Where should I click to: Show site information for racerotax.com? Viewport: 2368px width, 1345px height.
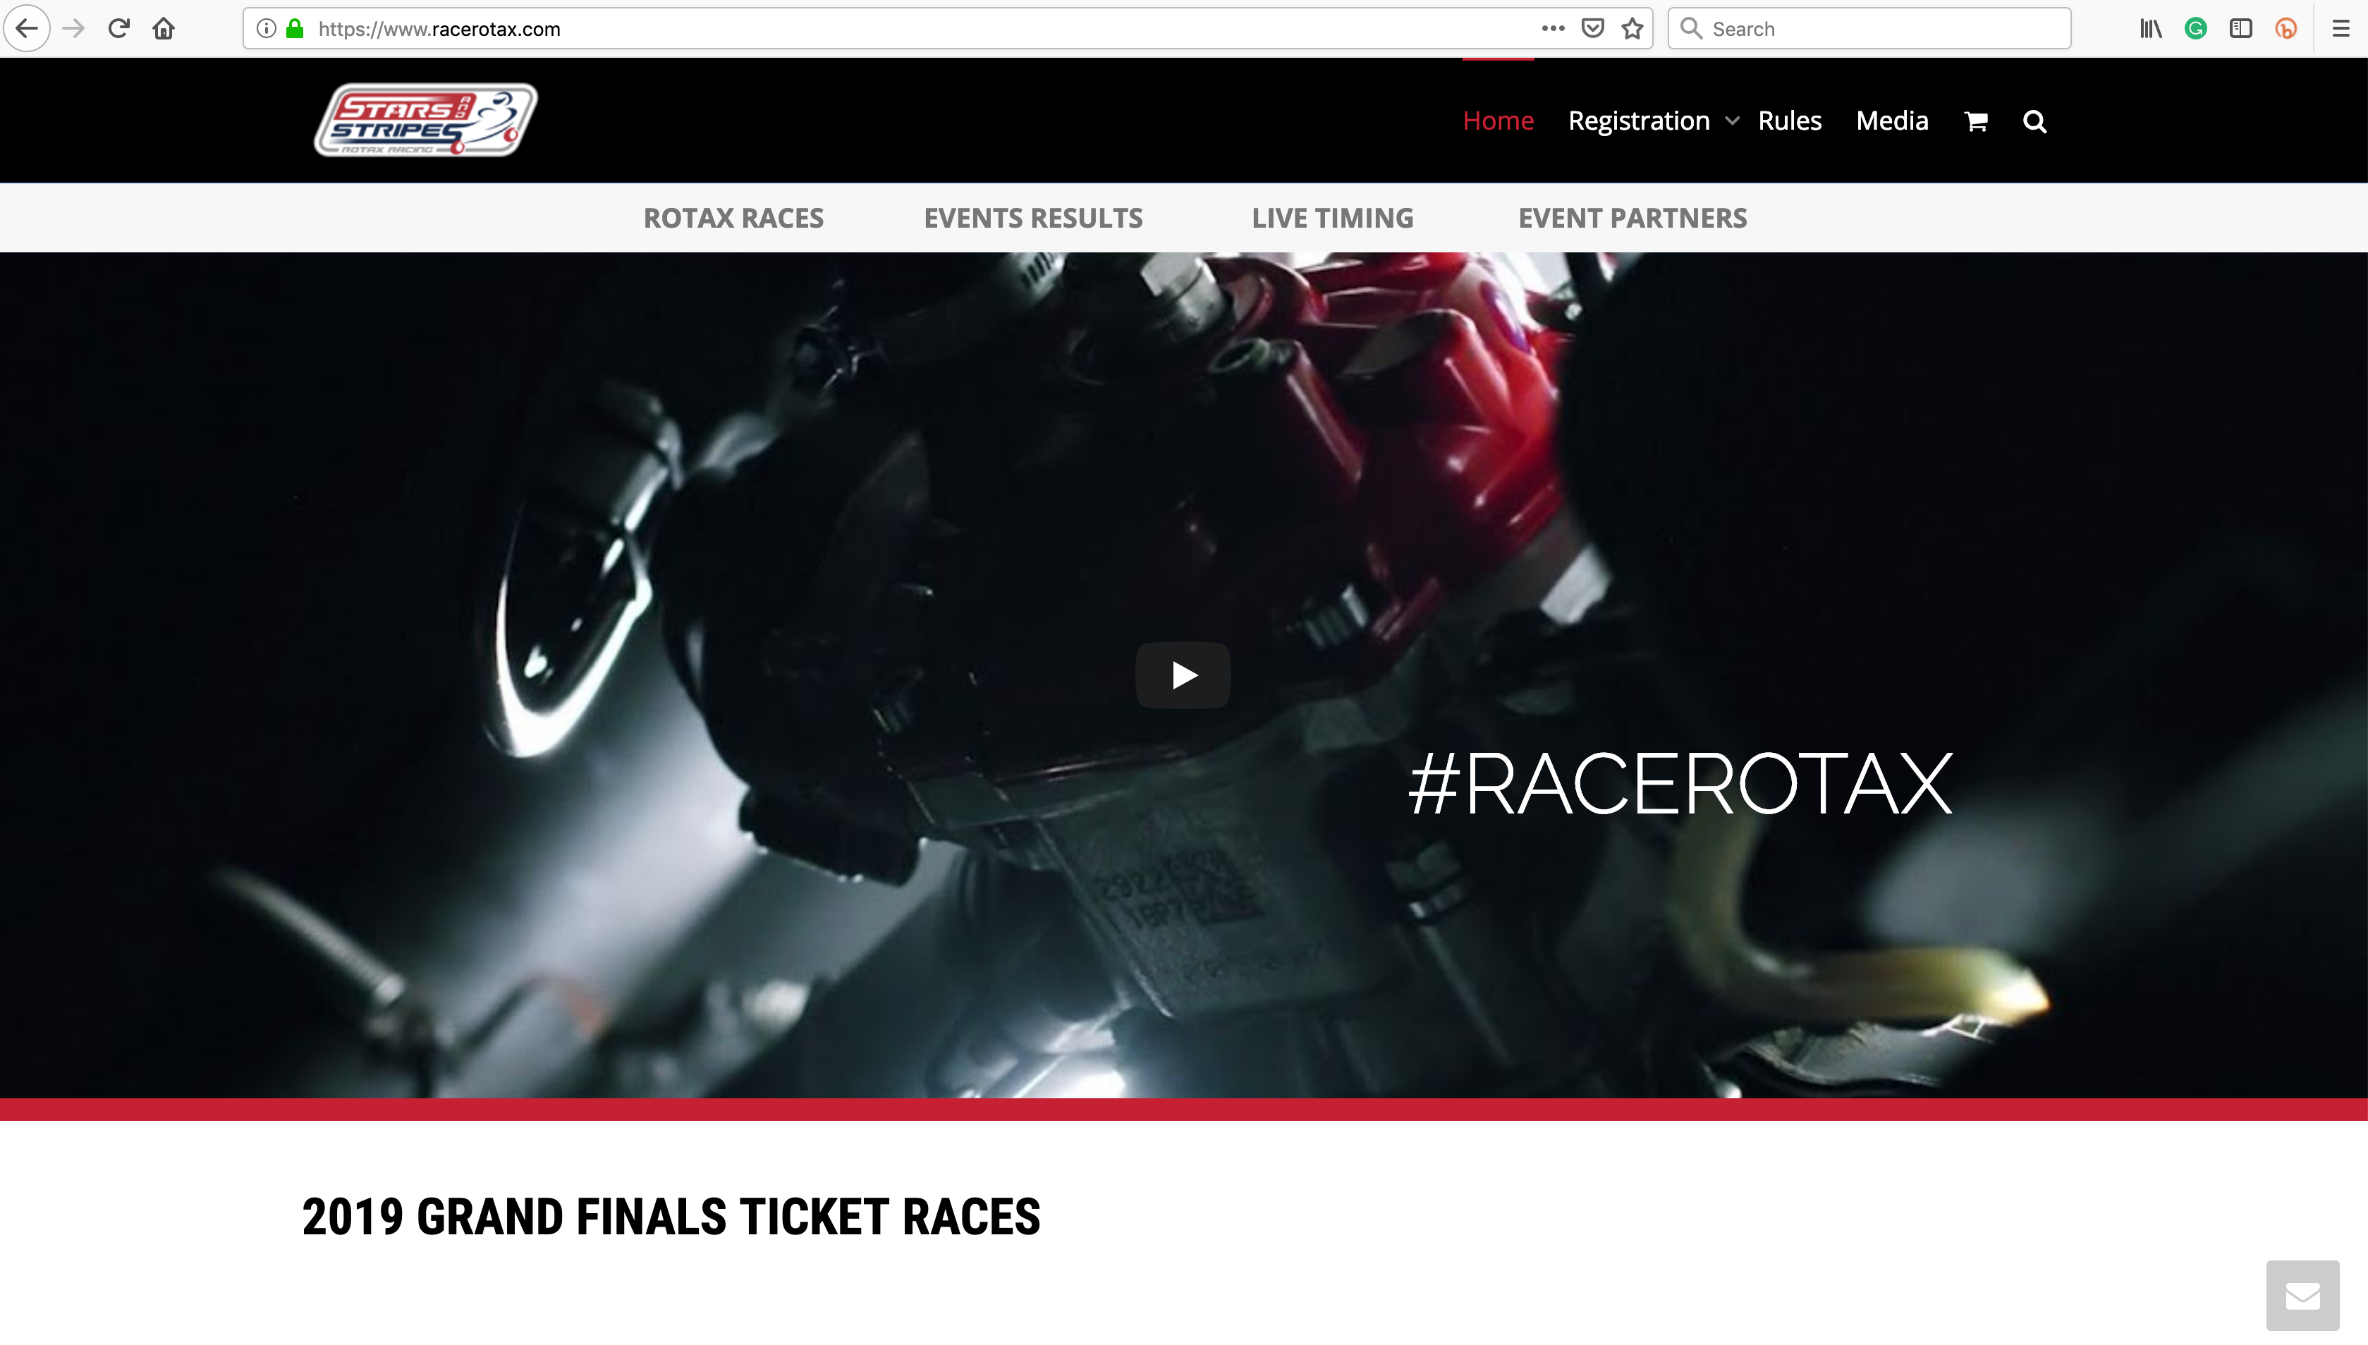point(266,29)
